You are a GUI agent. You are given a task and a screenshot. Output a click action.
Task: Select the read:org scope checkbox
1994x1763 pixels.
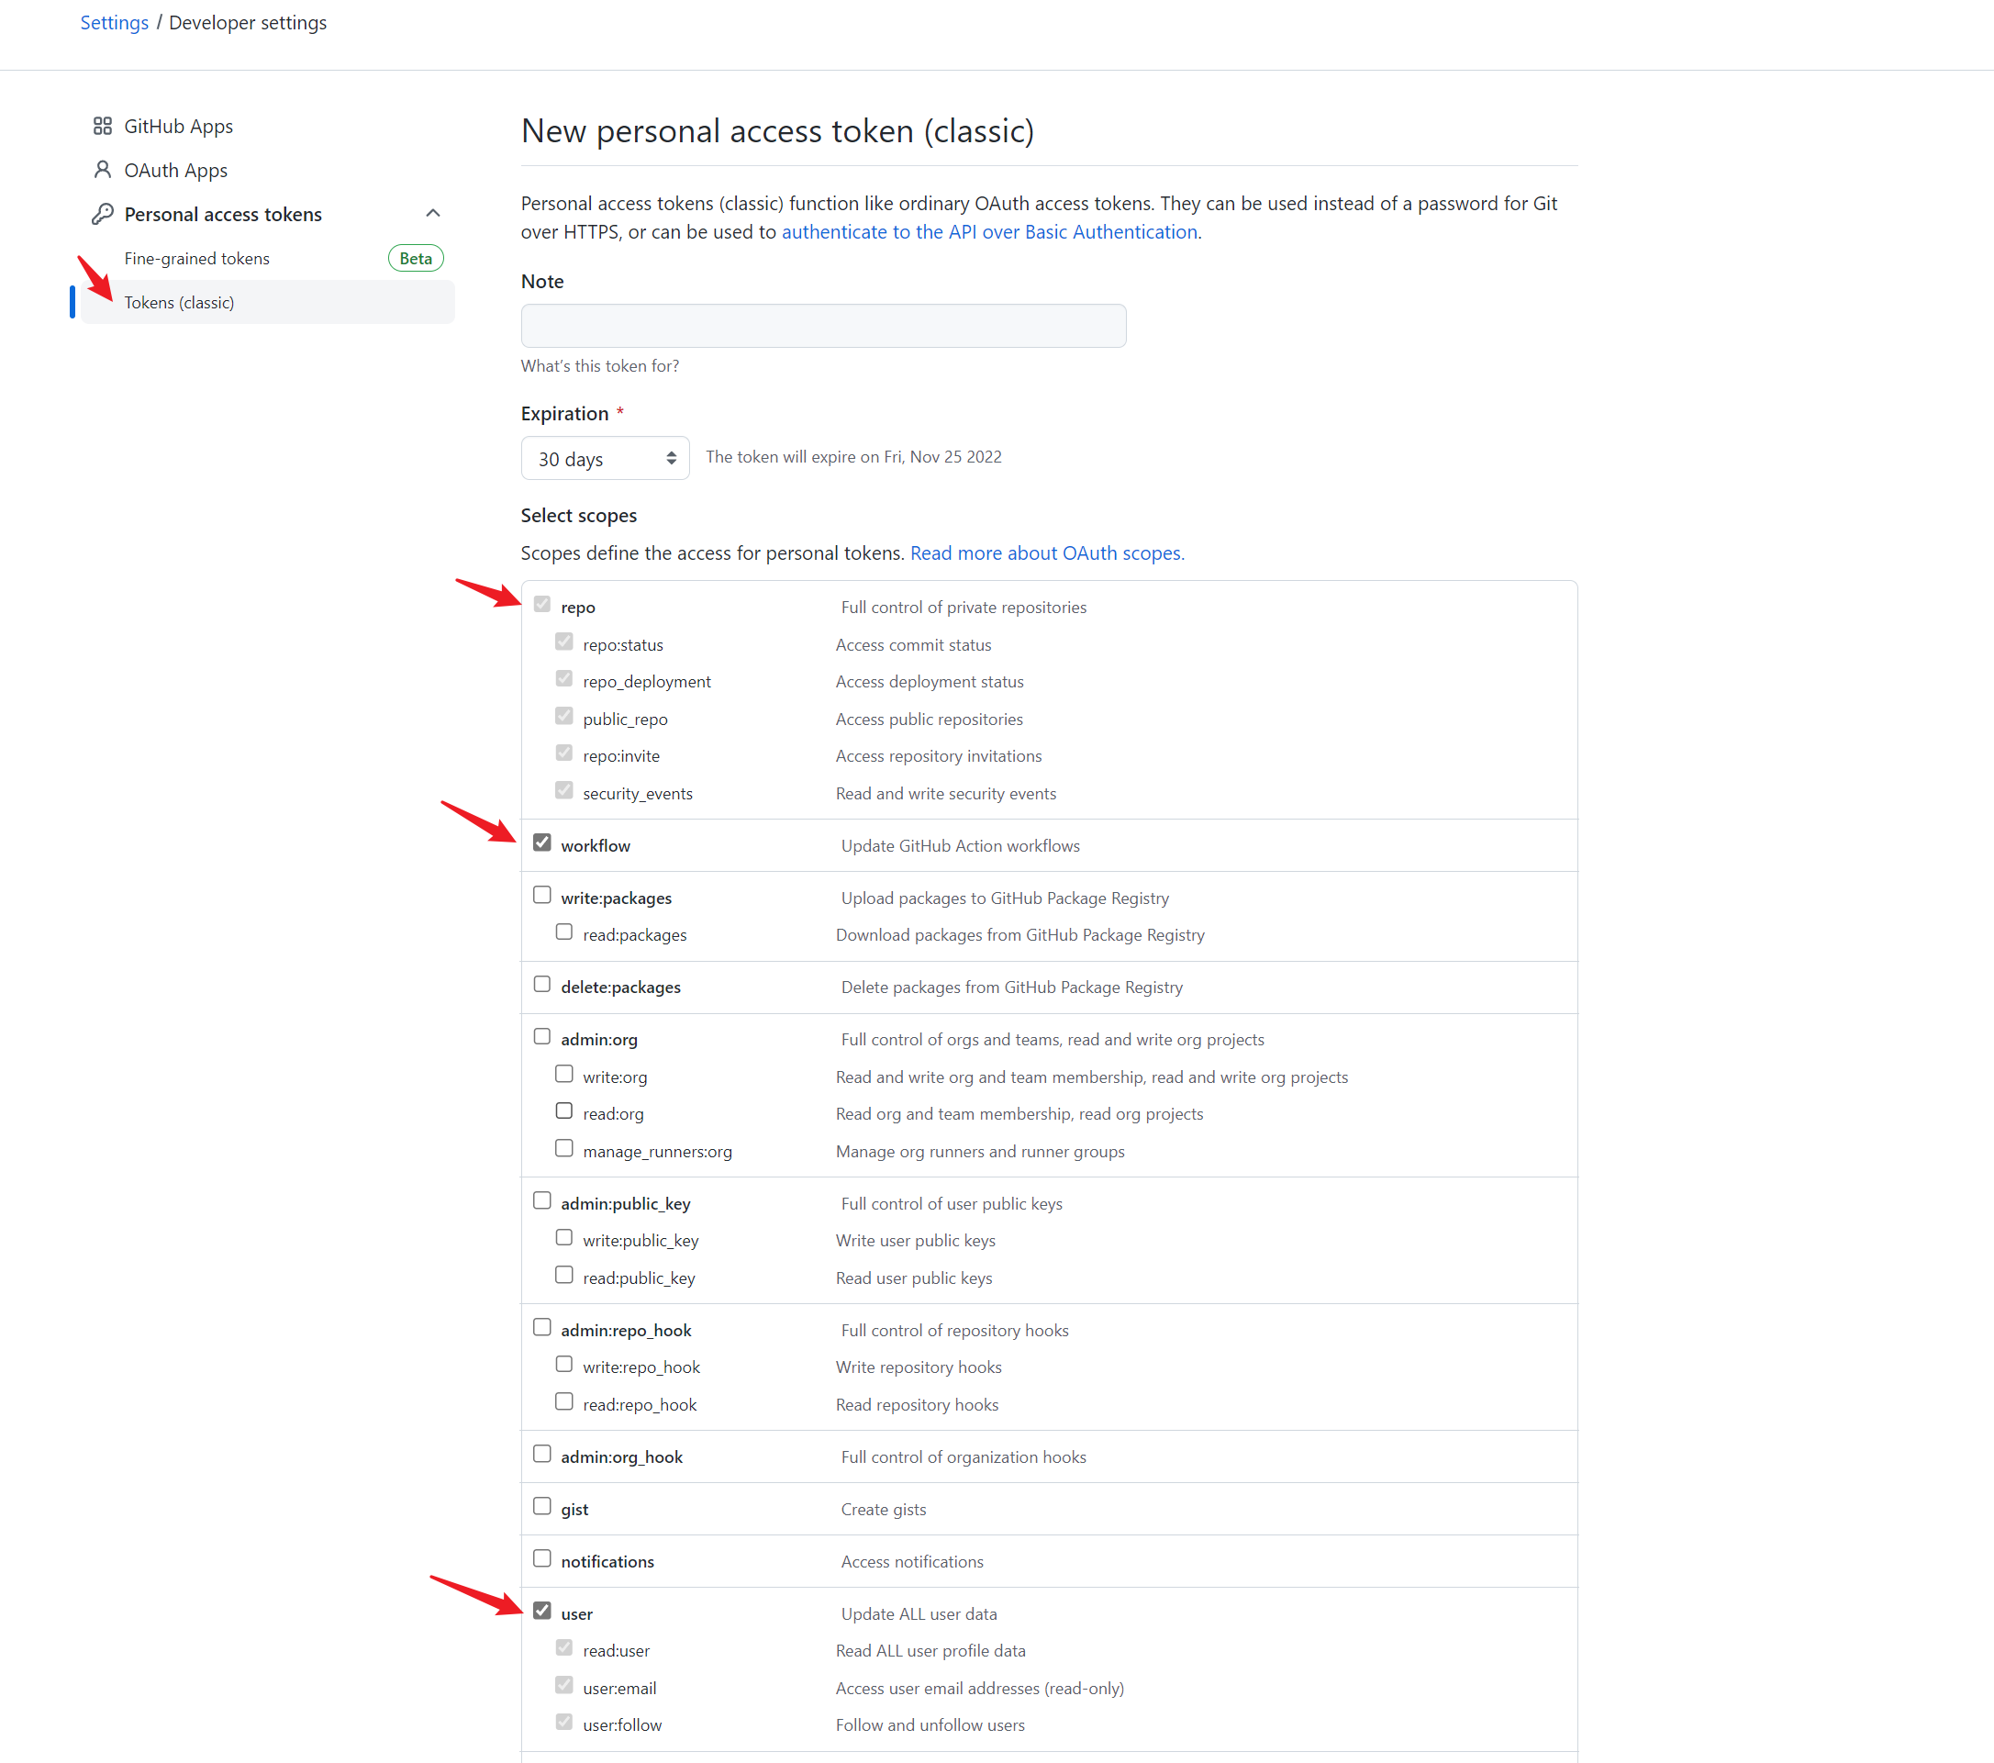pos(563,1111)
